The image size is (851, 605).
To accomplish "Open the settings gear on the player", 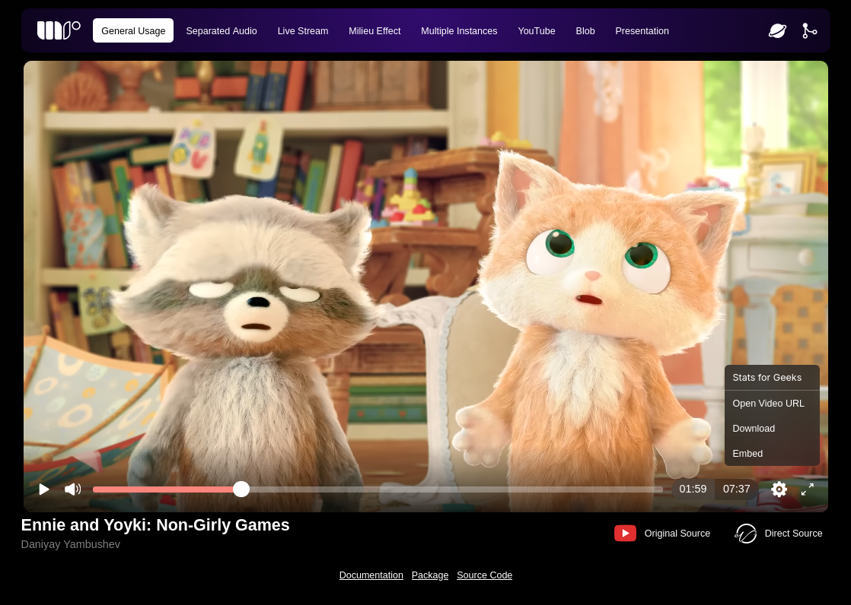I will [x=779, y=489].
